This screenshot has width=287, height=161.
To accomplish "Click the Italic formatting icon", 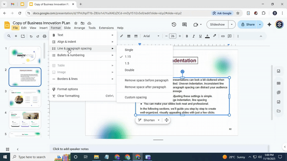I will point(194,36).
